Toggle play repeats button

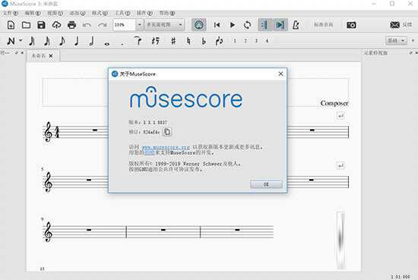[x=264, y=25]
